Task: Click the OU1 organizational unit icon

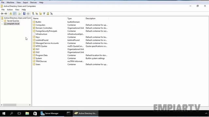Action: (34, 49)
